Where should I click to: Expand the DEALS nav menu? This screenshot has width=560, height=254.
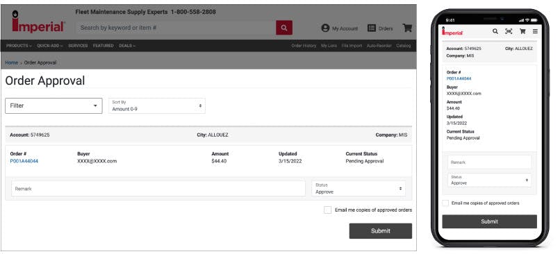127,46
